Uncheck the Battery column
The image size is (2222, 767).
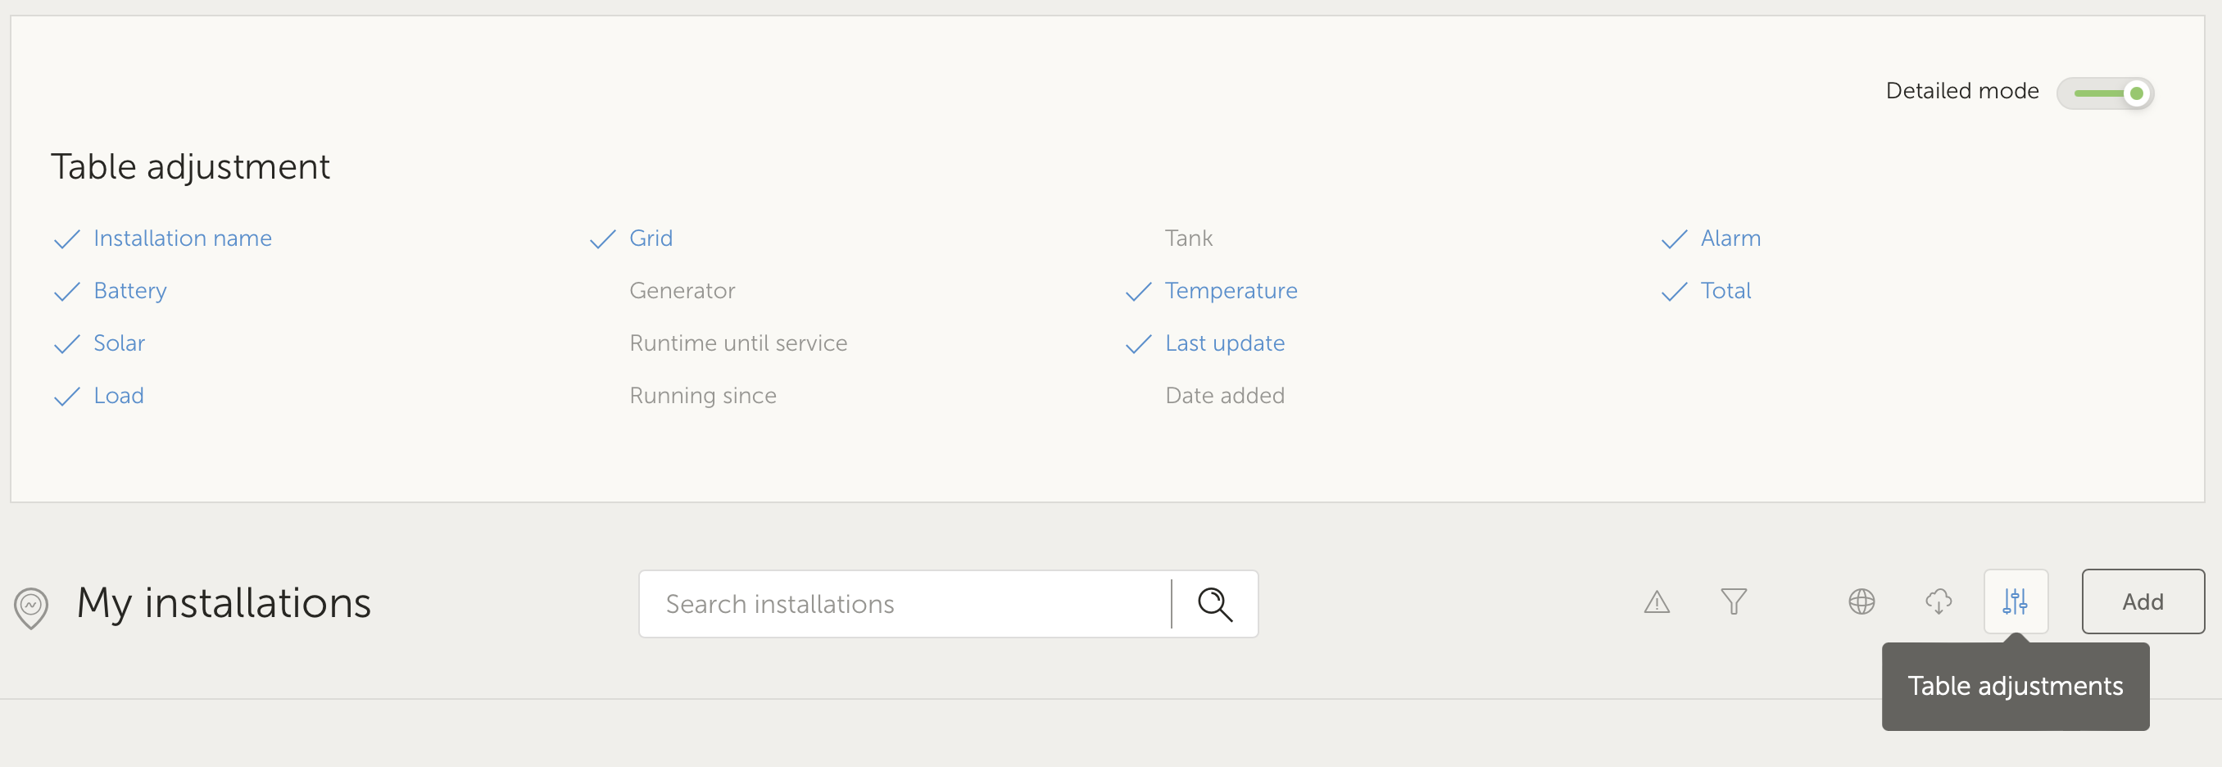[129, 291]
